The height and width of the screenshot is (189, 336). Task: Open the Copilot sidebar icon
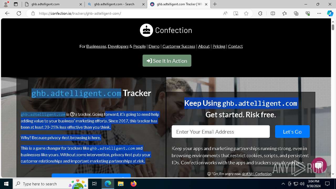pos(330,13)
